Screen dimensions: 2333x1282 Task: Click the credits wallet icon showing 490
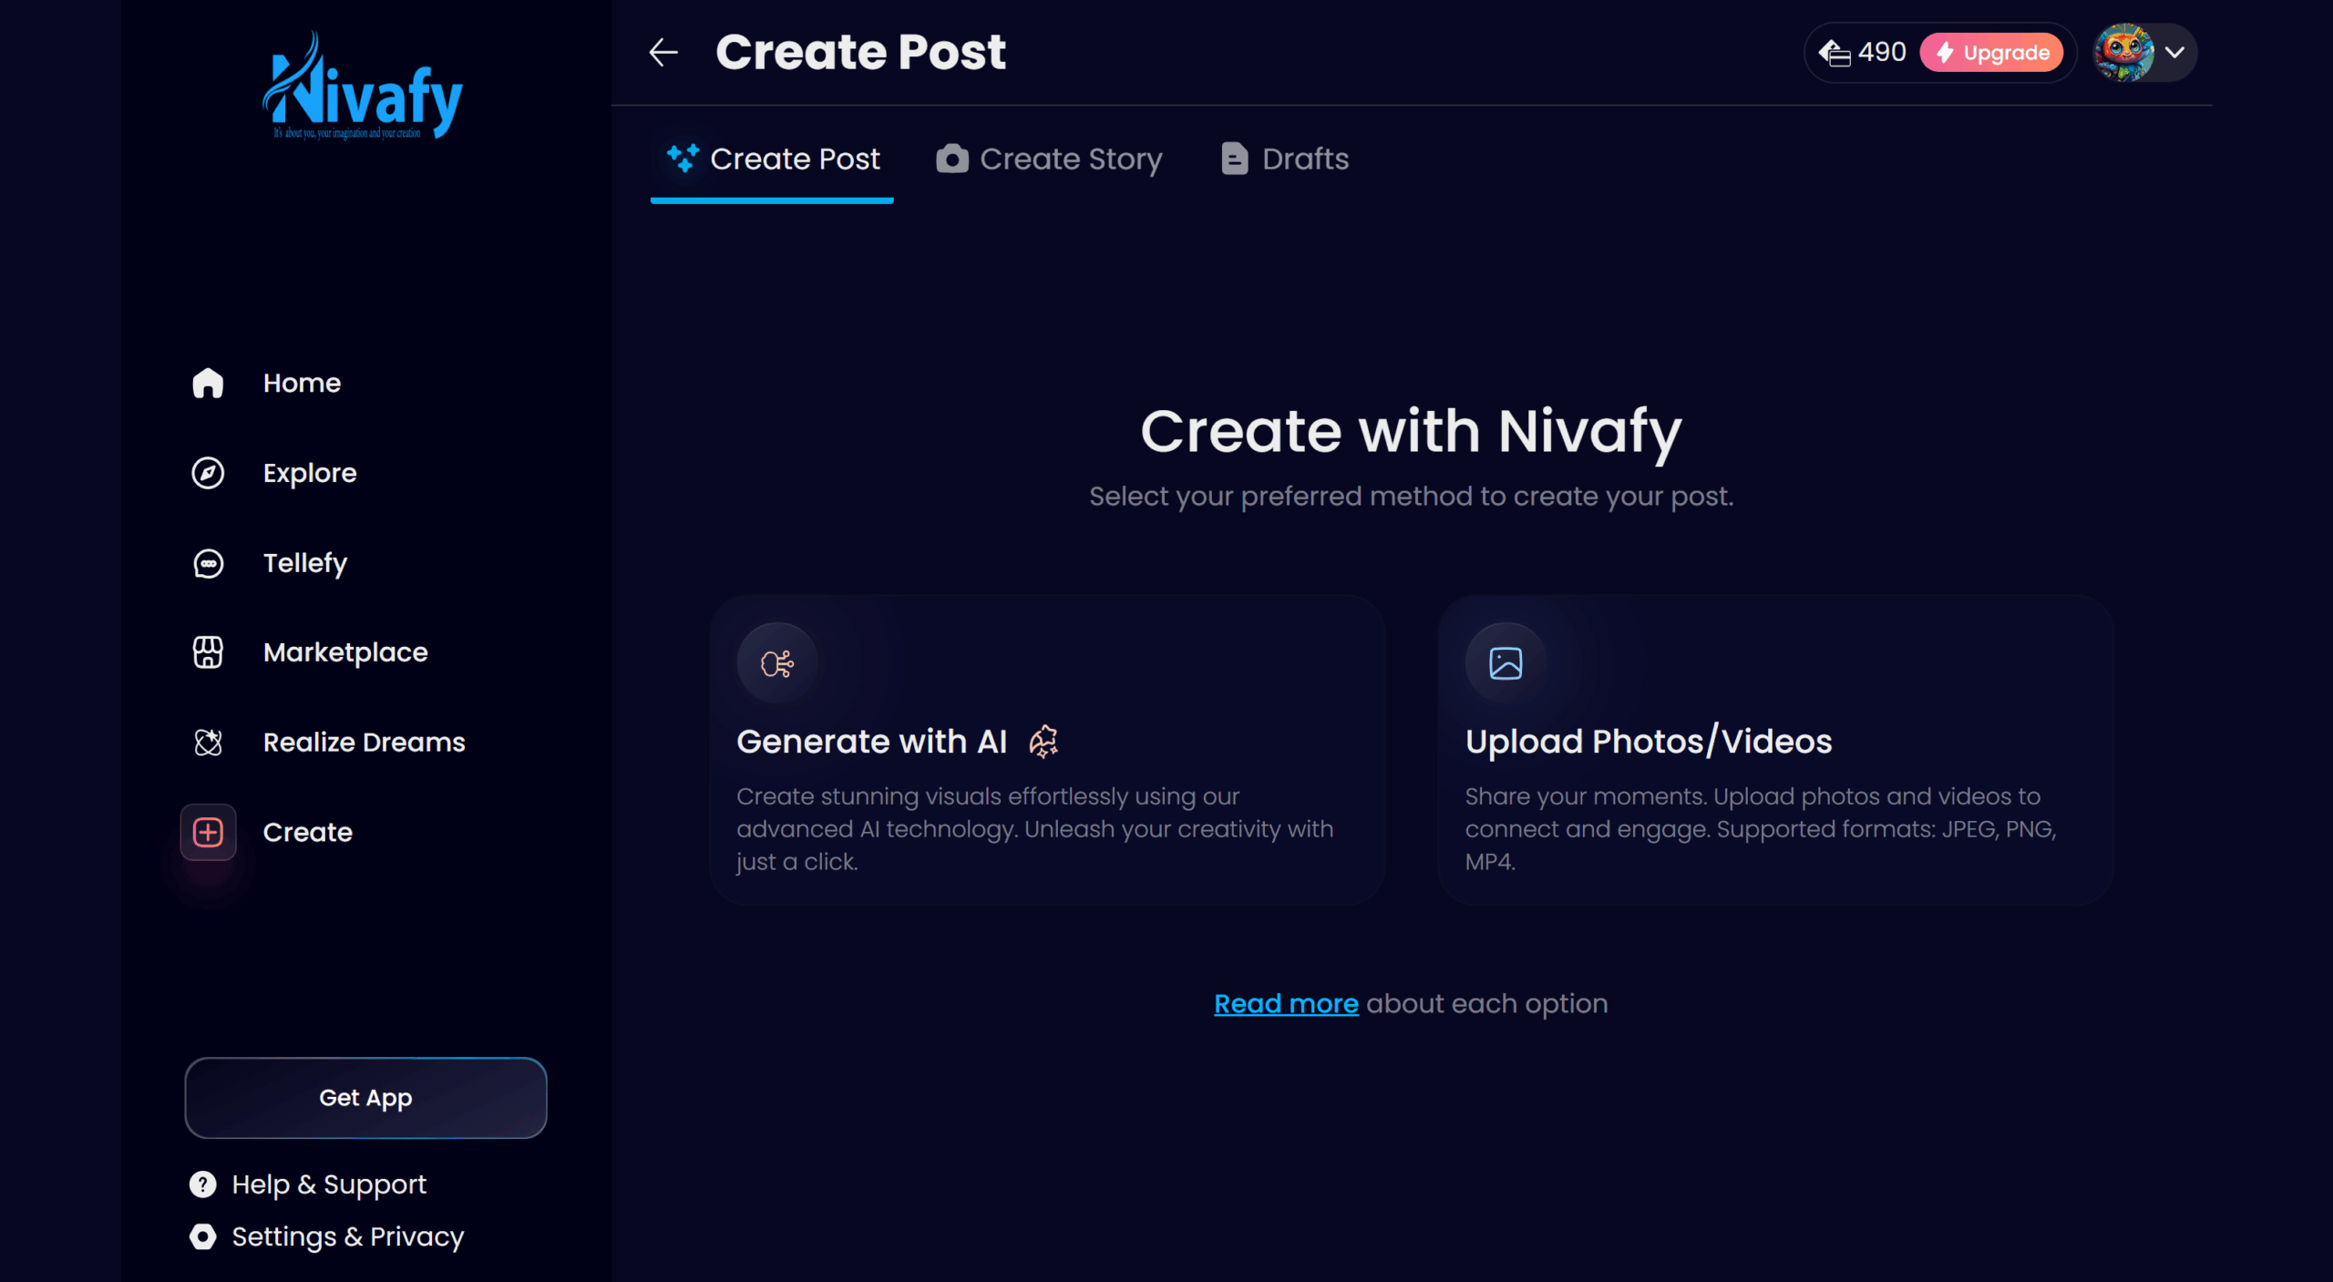click(1835, 53)
